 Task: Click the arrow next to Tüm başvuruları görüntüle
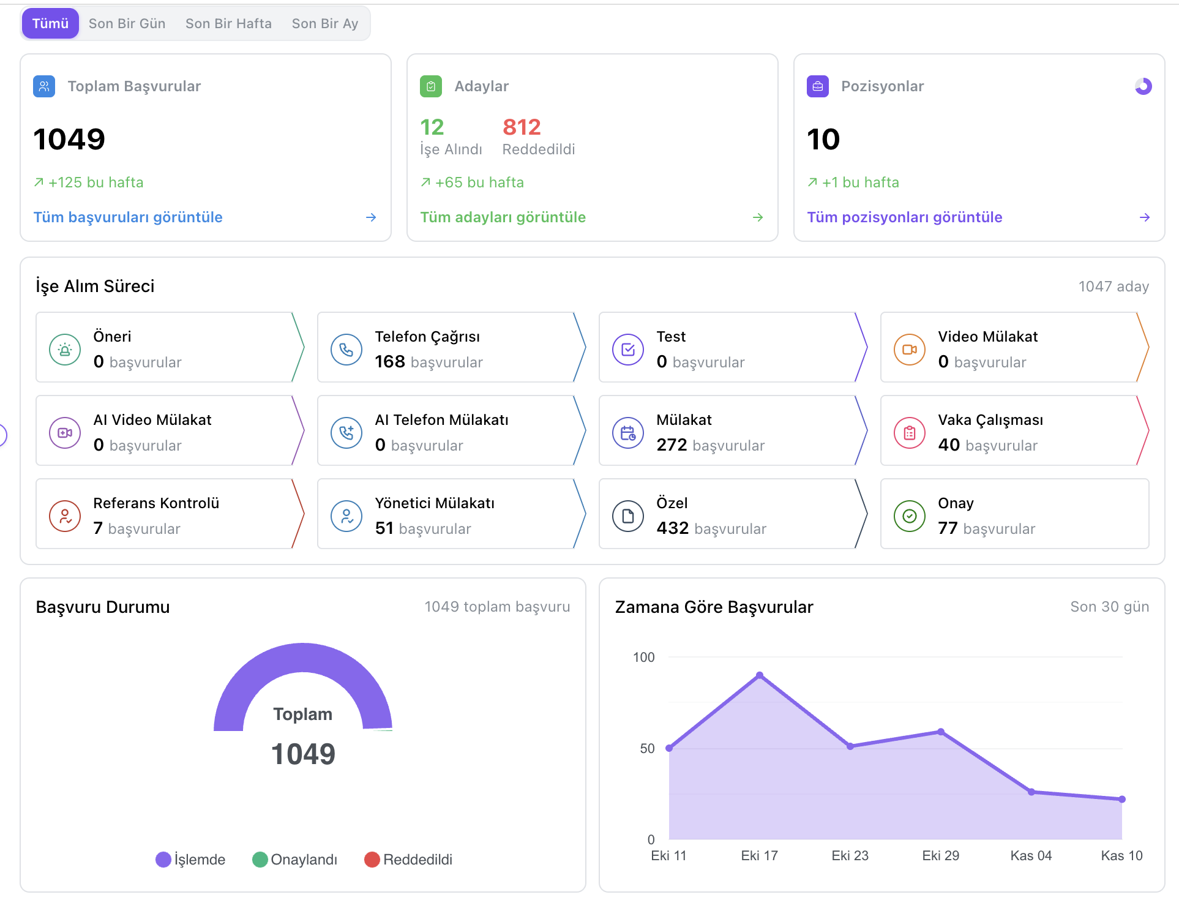coord(371,217)
